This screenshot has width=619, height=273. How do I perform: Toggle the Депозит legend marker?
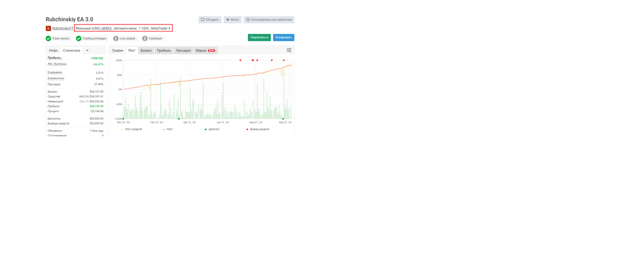pos(212,129)
